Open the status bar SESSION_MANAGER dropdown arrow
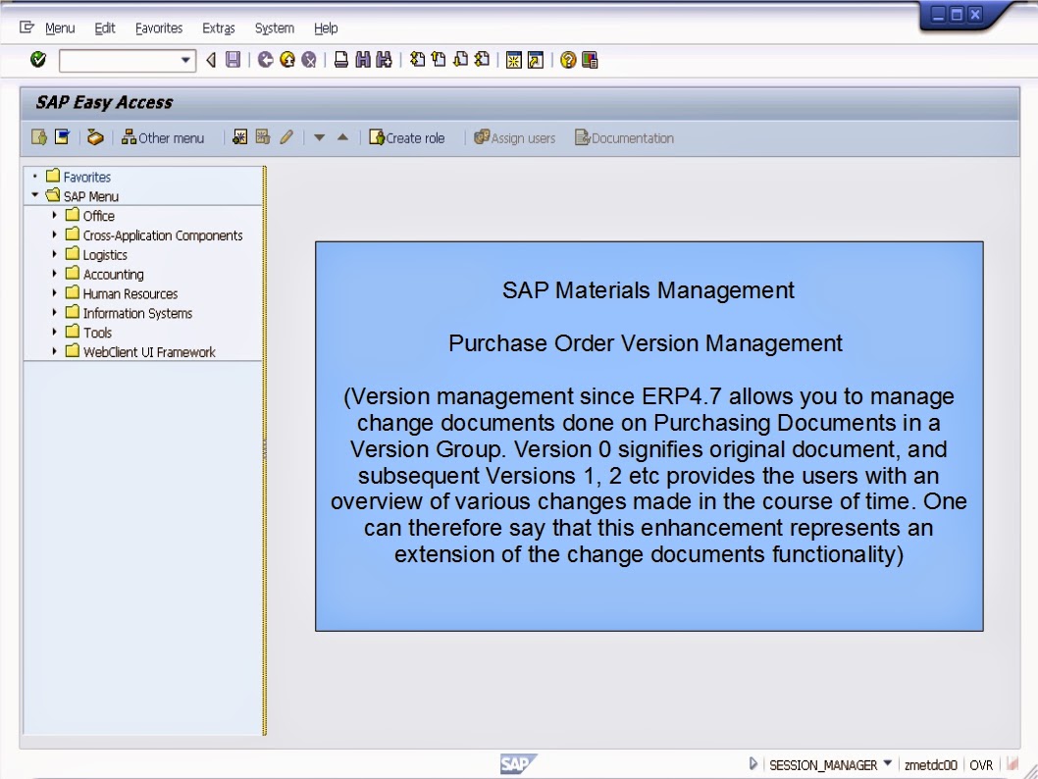 pyautogui.click(x=888, y=763)
